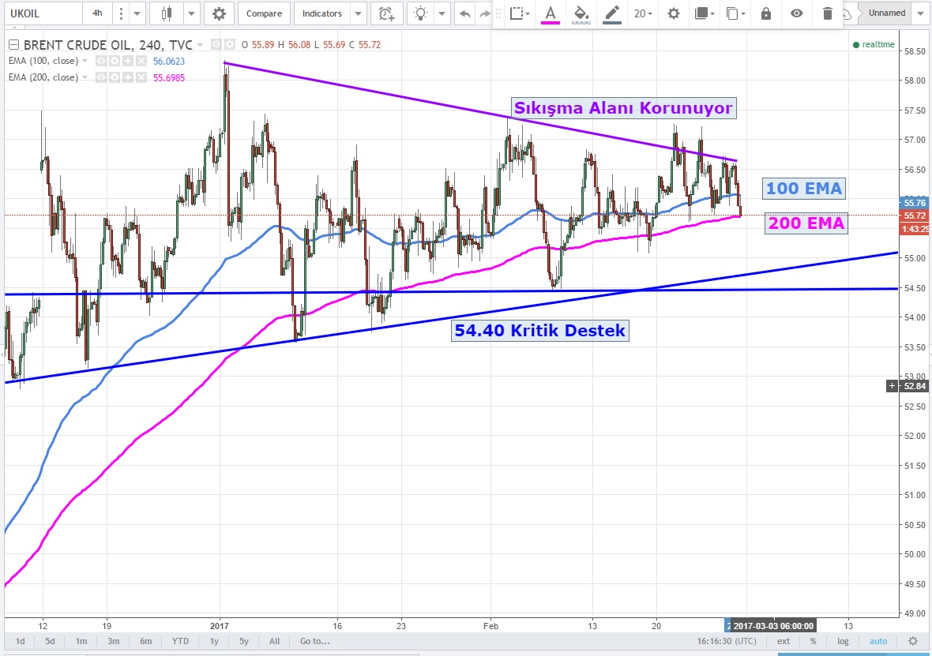The width and height of the screenshot is (932, 656).
Task: Click the Compare button
Action: pos(263,13)
